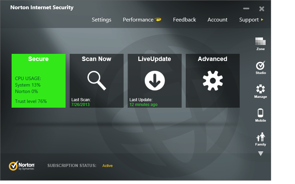The image size is (295, 184).
Task: Click the Last Scan date 7/26/2013
Action: click(81, 105)
